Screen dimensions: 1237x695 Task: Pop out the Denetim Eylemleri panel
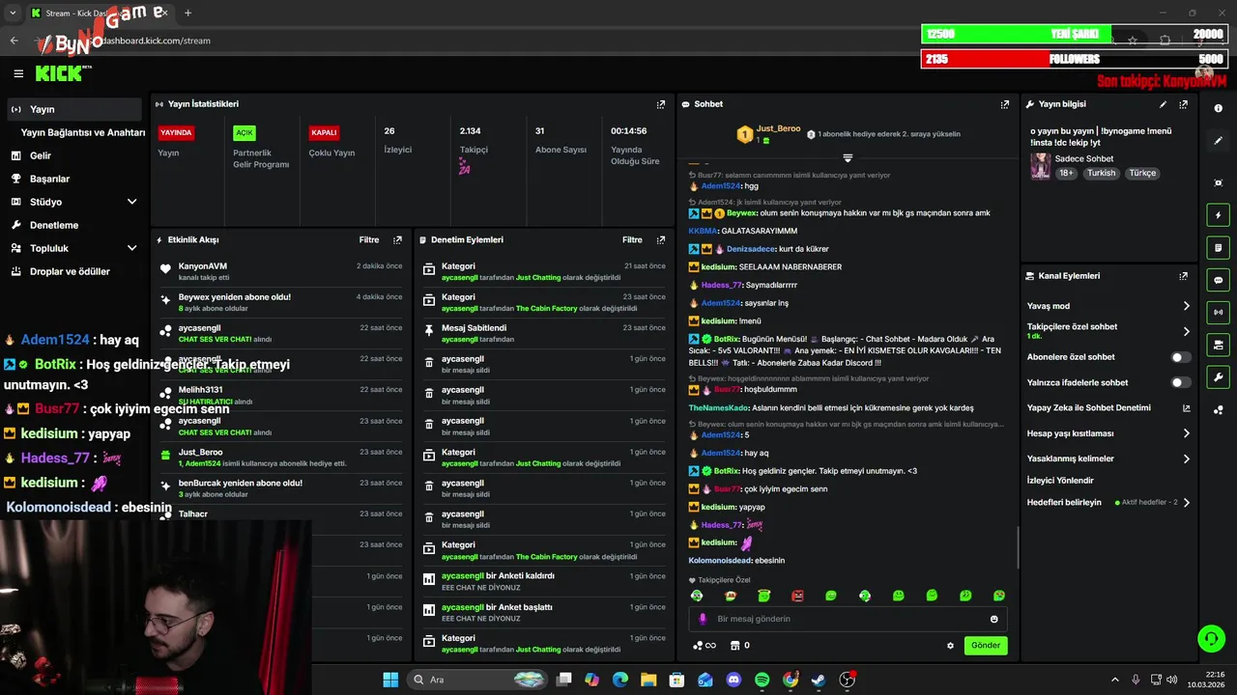tap(661, 239)
